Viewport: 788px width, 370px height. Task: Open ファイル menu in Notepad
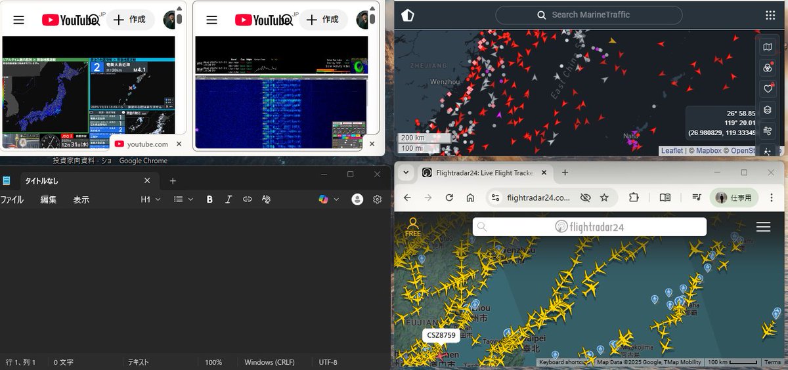[x=12, y=199]
